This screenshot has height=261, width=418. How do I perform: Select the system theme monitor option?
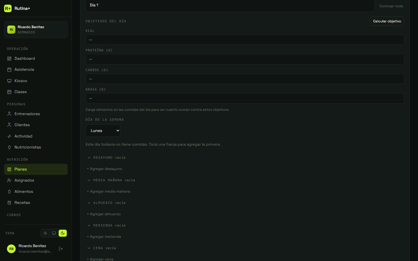point(54,233)
